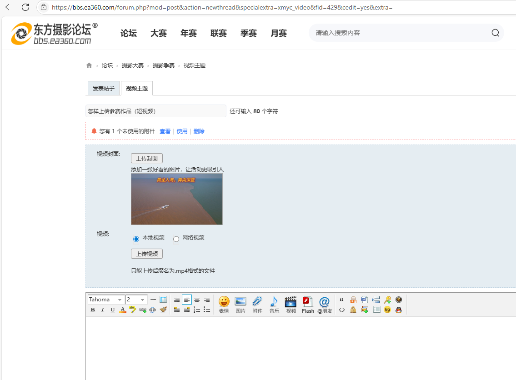Paste from Word document icon

tap(364, 300)
